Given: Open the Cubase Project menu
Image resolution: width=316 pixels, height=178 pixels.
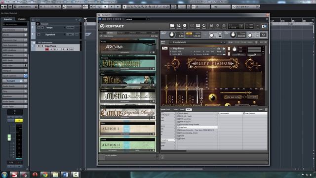Looking at the screenshot, I should click(x=20, y=1).
